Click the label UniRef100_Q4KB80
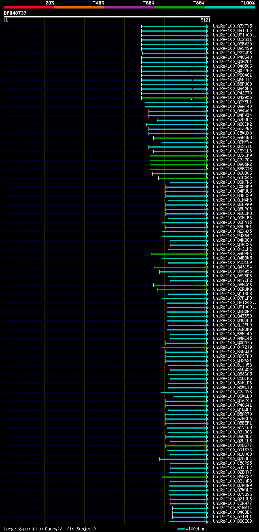The height and width of the screenshot is (532, 259). click(x=232, y=240)
